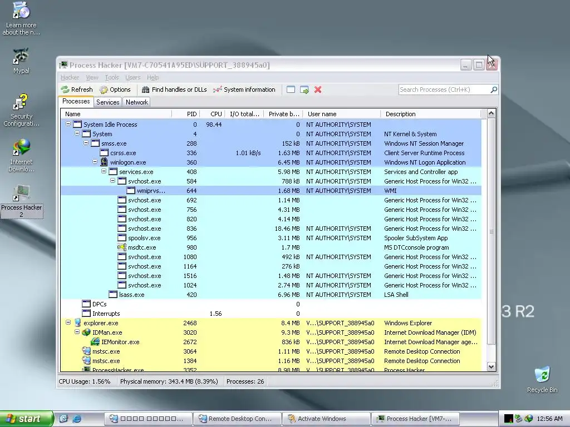Select the DPCs row
This screenshot has height=427, width=570.
tap(271, 304)
